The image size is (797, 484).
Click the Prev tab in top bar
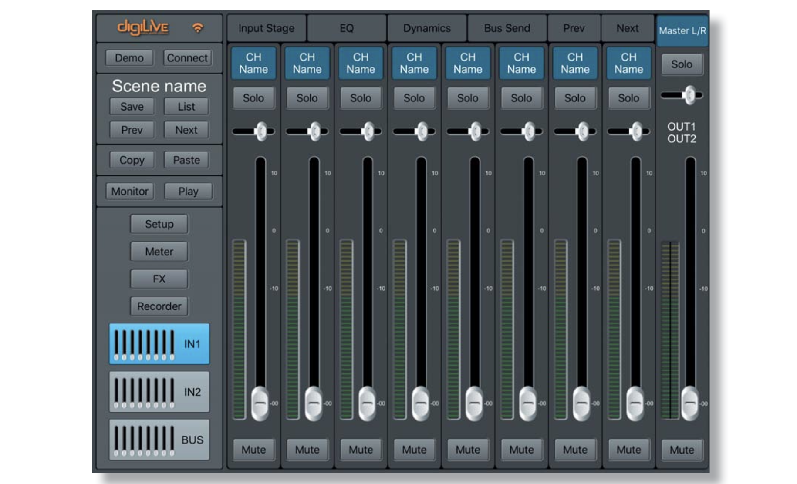click(x=574, y=28)
